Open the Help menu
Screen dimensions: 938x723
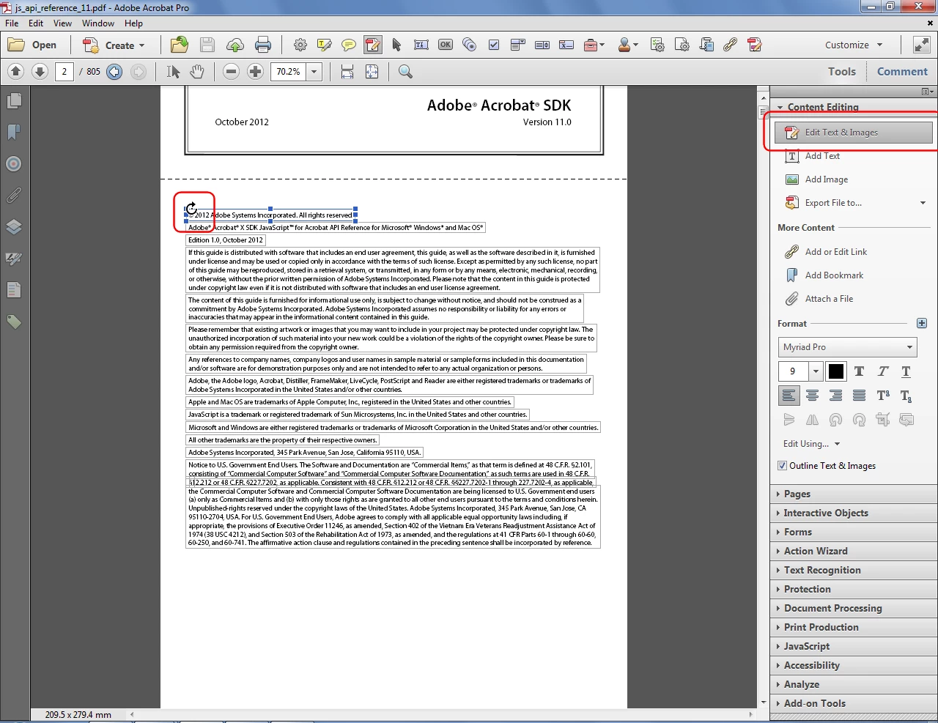133,23
